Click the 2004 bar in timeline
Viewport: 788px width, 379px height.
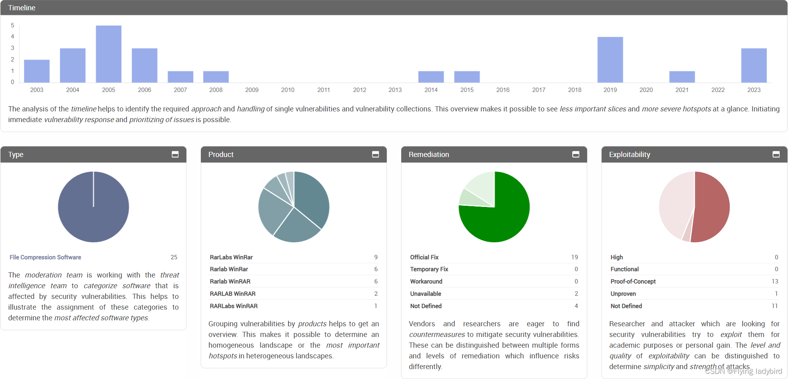click(x=73, y=65)
